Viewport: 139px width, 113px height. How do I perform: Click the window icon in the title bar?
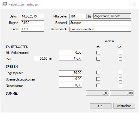click(x=5, y=4)
